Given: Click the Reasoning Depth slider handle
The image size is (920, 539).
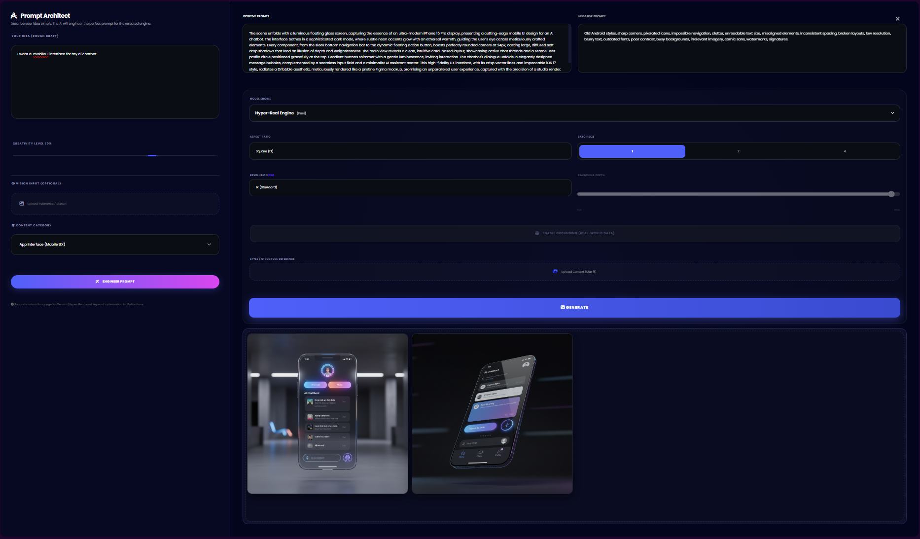Looking at the screenshot, I should (x=891, y=194).
